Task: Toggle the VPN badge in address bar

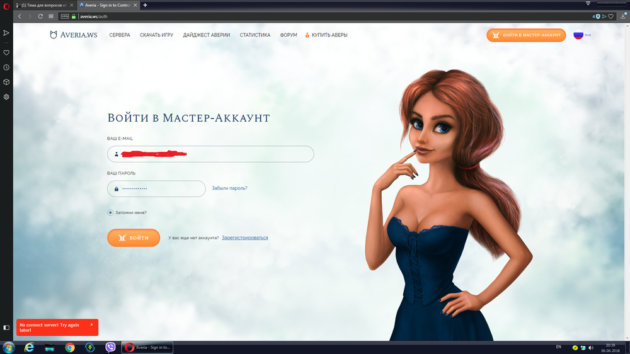Action: click(64, 16)
